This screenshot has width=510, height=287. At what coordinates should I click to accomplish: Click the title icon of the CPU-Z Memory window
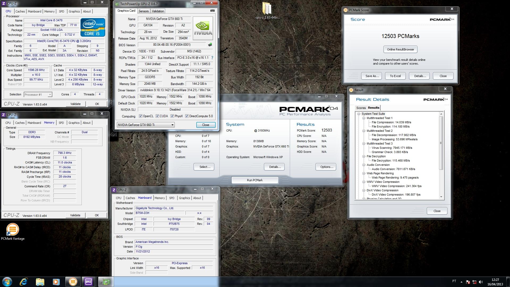coord(3,115)
